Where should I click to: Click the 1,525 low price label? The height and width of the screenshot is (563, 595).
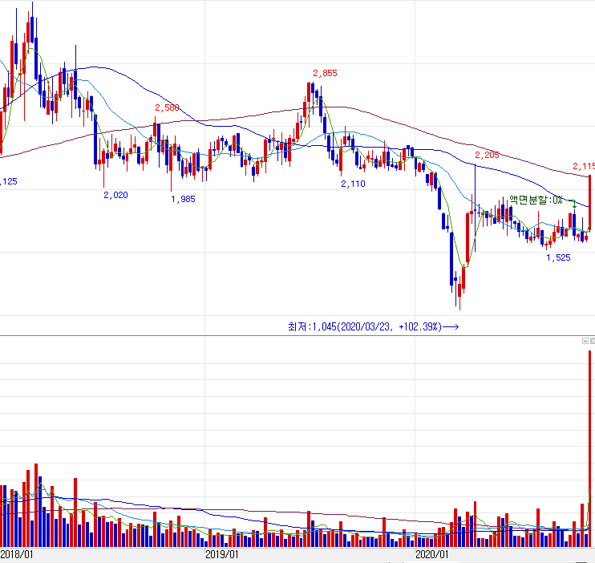558,257
